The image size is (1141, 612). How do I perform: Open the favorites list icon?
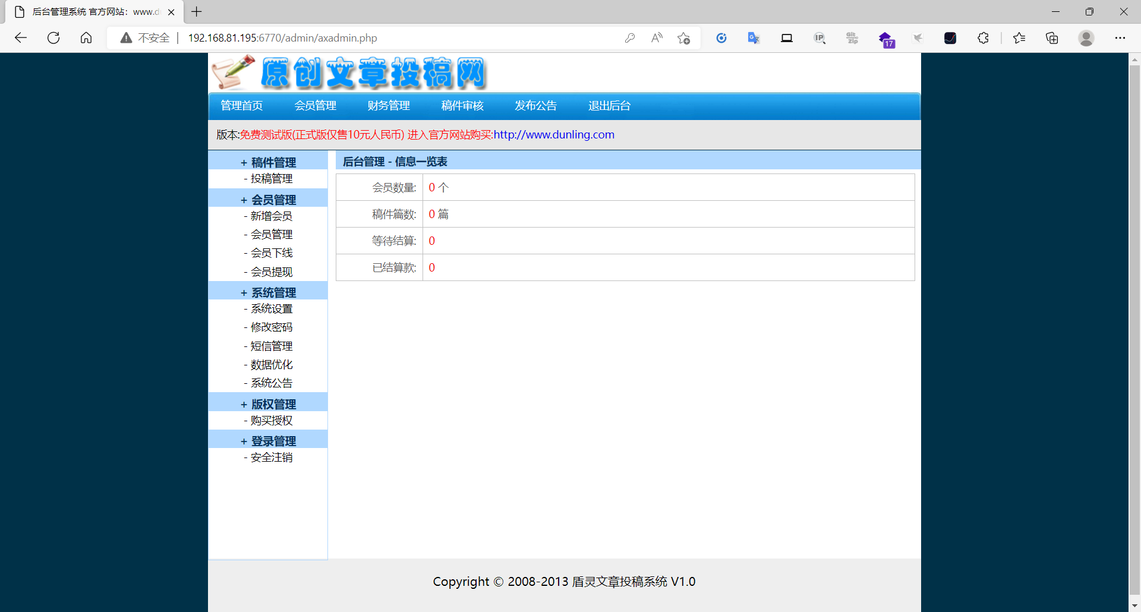[1019, 38]
